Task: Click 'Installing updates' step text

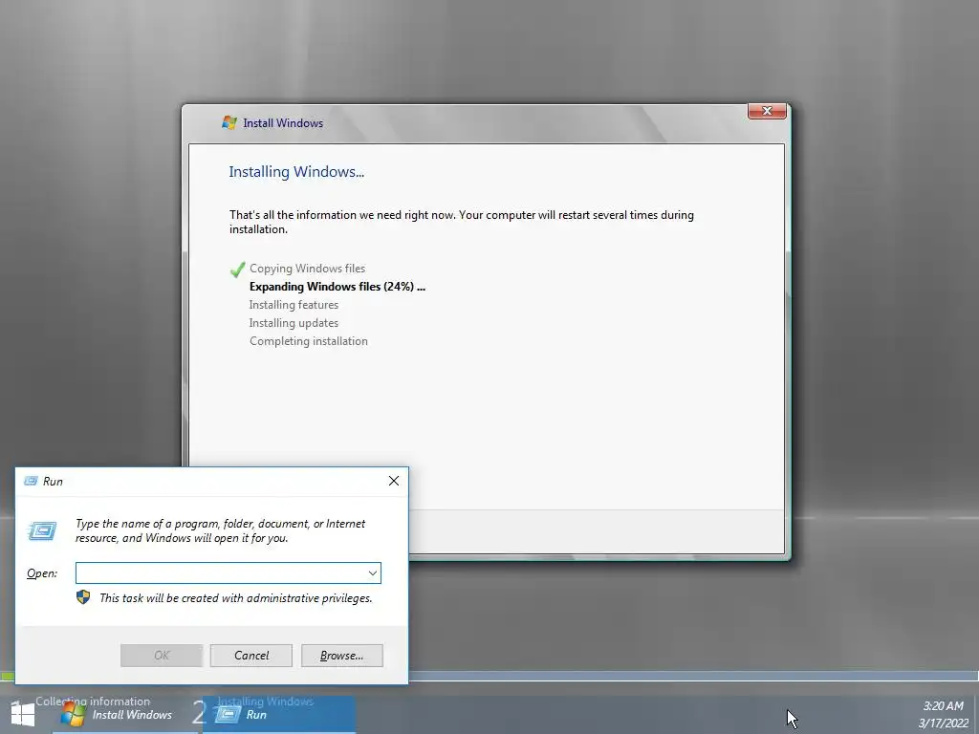Action: pos(294,323)
